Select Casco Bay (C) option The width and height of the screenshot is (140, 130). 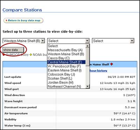[58, 58]
